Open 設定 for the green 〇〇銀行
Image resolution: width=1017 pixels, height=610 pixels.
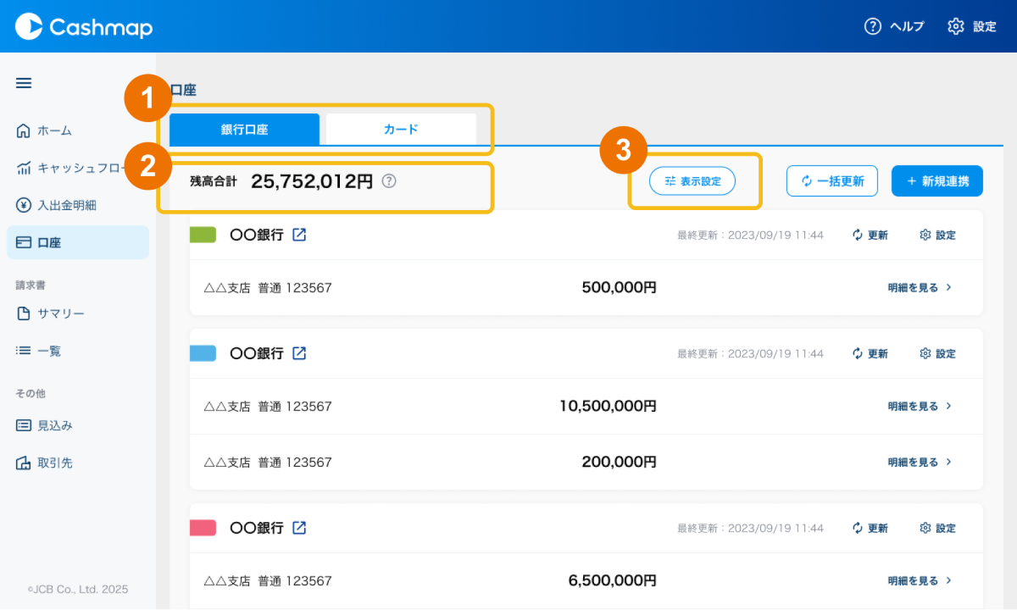[x=937, y=235]
